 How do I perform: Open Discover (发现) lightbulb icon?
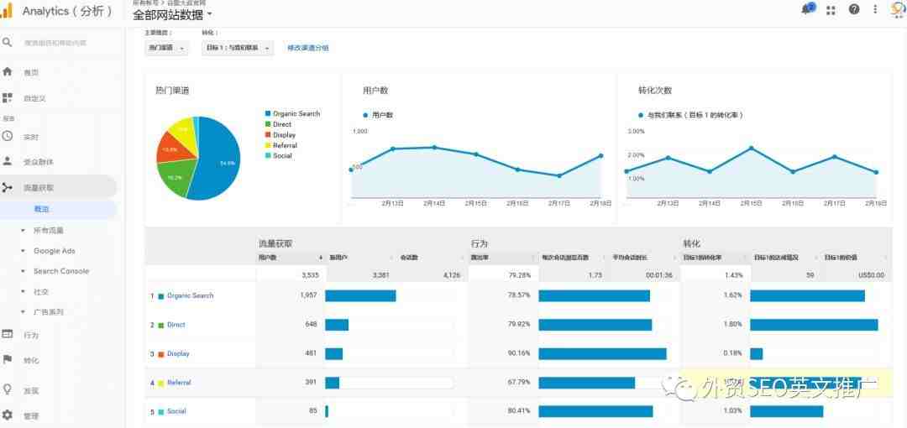point(7,389)
